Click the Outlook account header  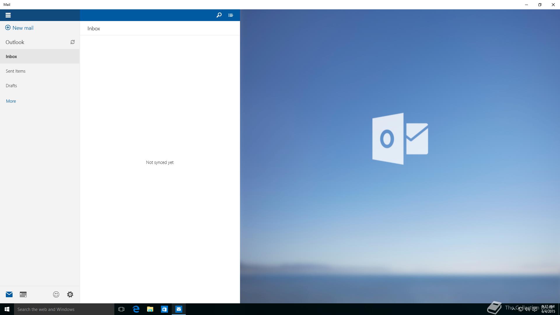(x=15, y=42)
